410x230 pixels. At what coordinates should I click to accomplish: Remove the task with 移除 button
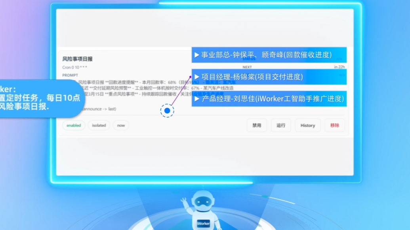(x=334, y=125)
